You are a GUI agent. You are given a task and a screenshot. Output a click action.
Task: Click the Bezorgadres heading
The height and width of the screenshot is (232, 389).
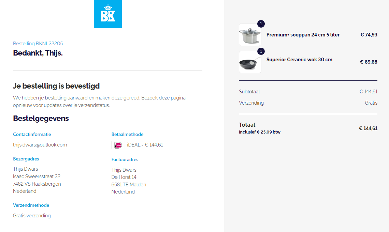(26, 159)
